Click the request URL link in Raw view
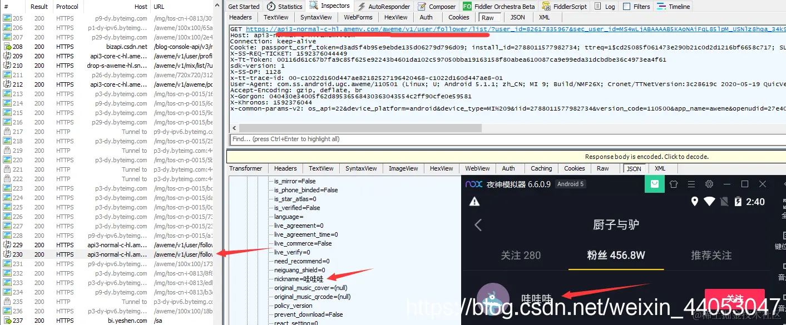786x325 pixels. (516, 29)
